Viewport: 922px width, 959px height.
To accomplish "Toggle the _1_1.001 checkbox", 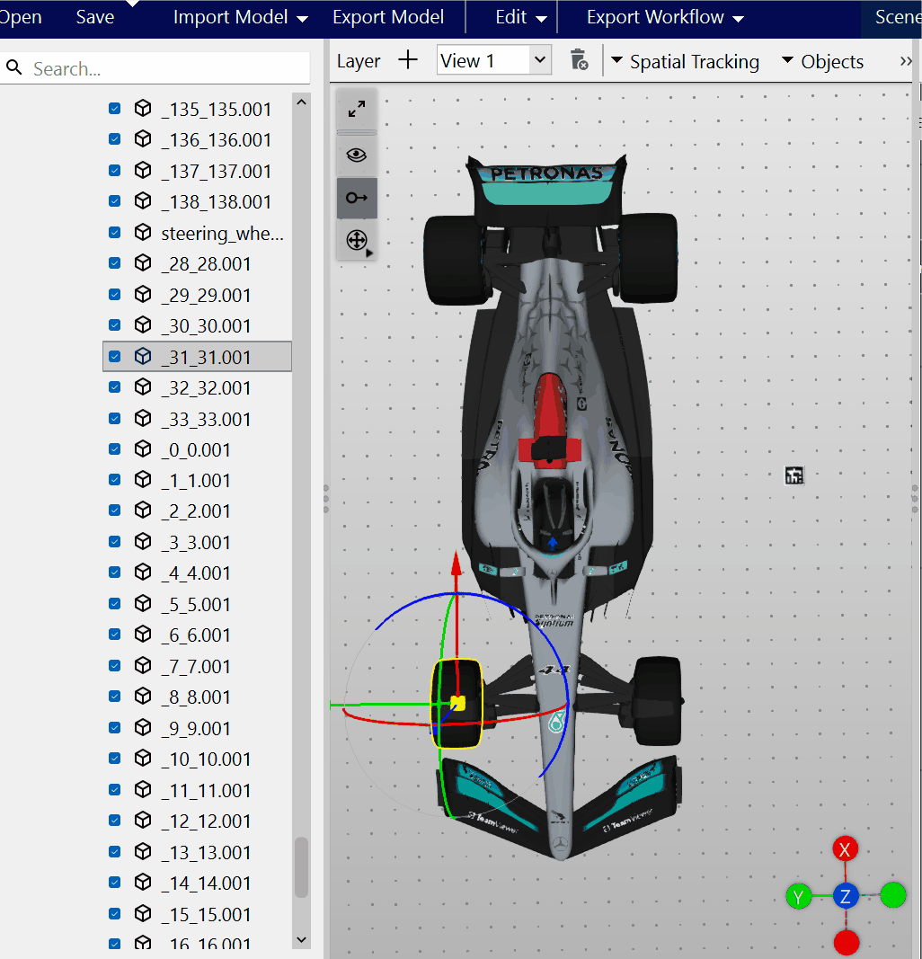I will [x=114, y=480].
